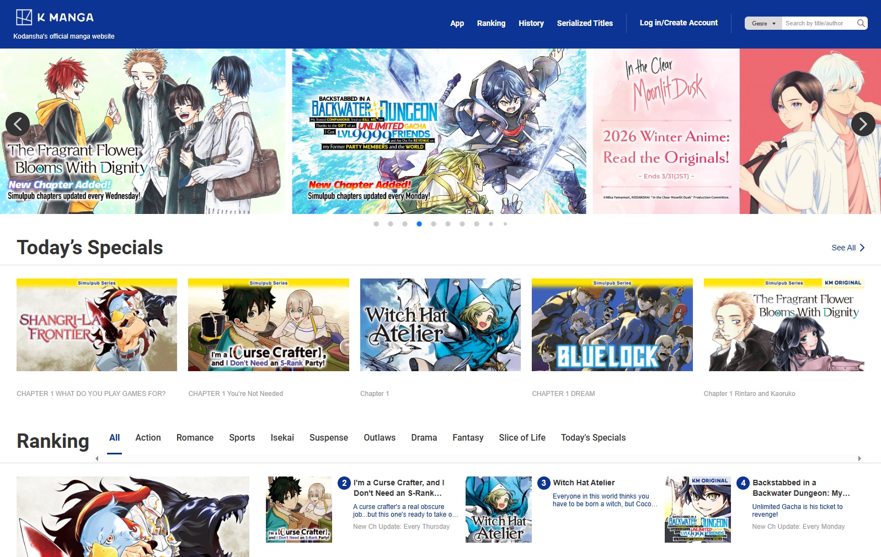Open Witch Hat Atelier special thumbnail

coord(440,325)
